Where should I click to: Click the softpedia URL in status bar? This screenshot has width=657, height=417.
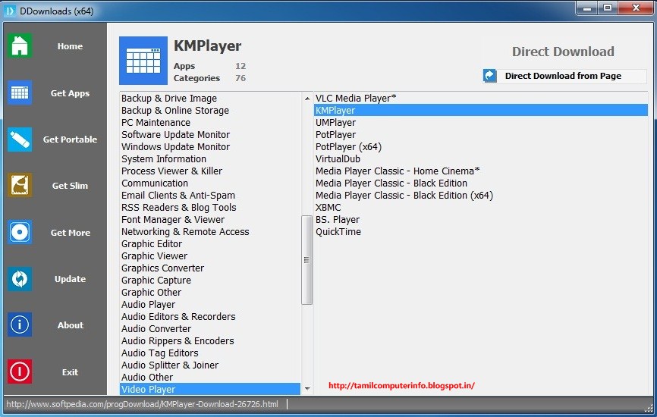[x=142, y=404]
